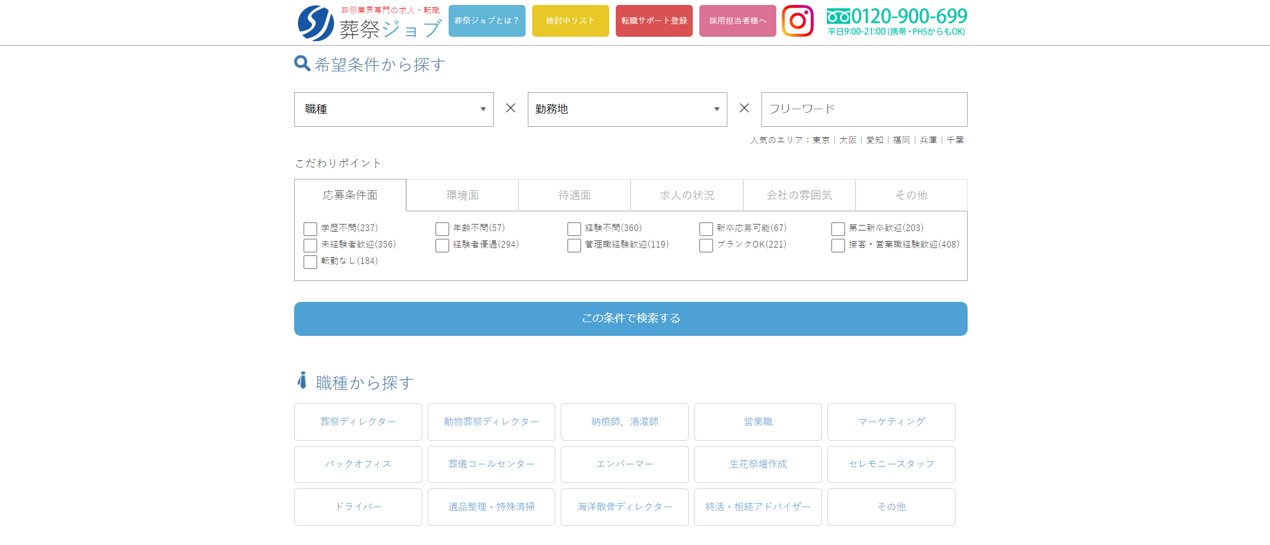Viewport: 1270px width, 545px height.
Task: Select the 待遇面 tab
Action: [575, 195]
